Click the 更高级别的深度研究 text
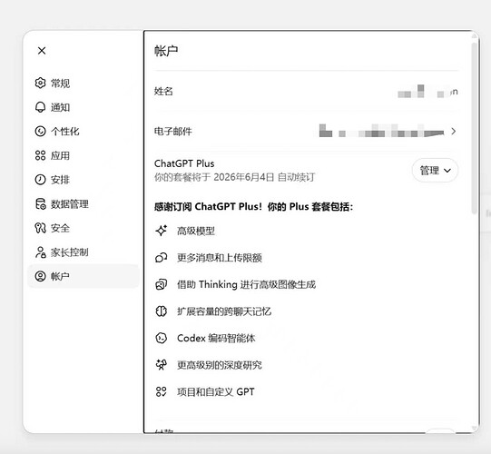This screenshot has height=454, width=491. (x=220, y=365)
